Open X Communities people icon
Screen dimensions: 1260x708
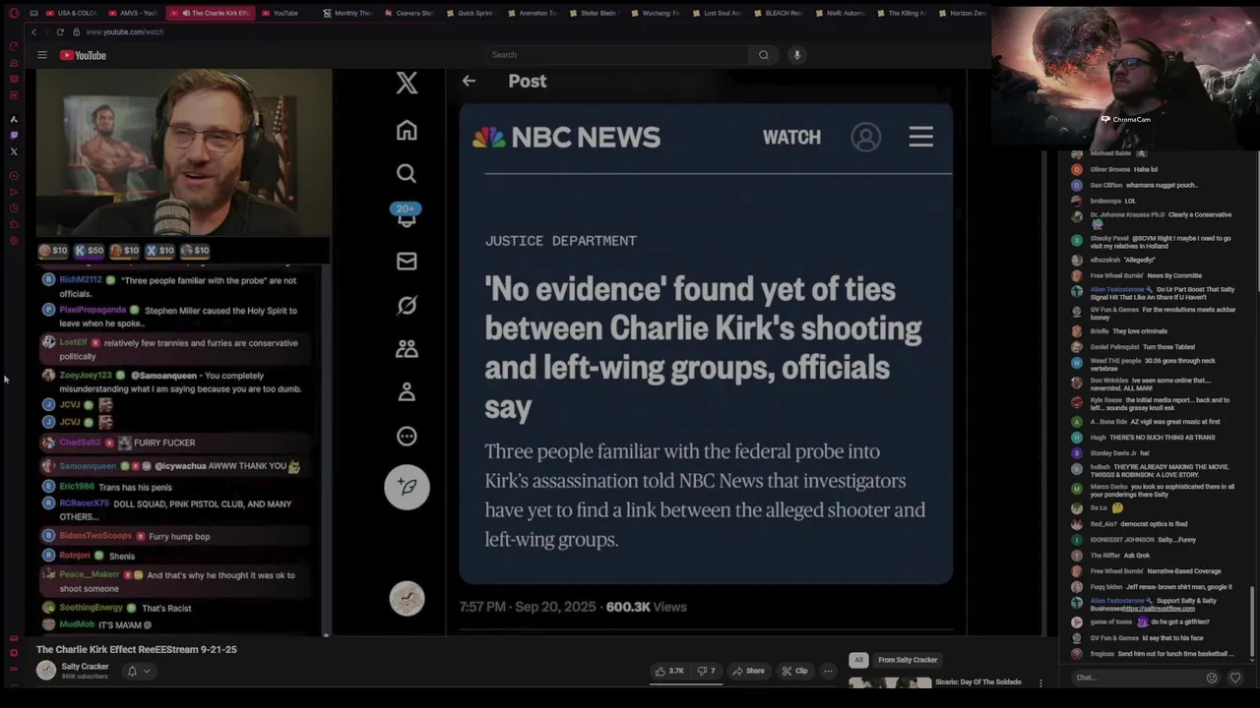tap(407, 349)
